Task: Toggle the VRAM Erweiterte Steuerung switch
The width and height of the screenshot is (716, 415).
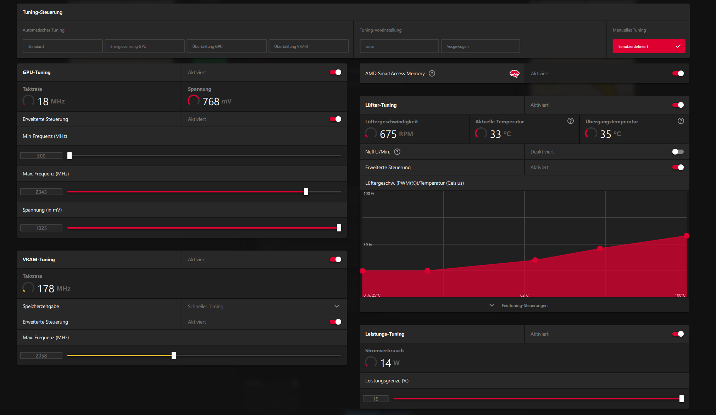Action: 335,322
